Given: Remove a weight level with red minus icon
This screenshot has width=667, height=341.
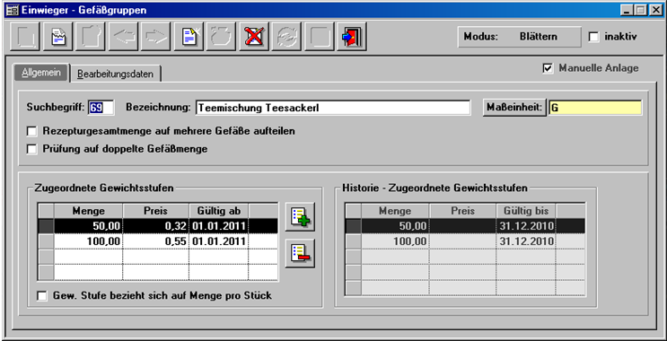Looking at the screenshot, I should pyautogui.click(x=301, y=253).
